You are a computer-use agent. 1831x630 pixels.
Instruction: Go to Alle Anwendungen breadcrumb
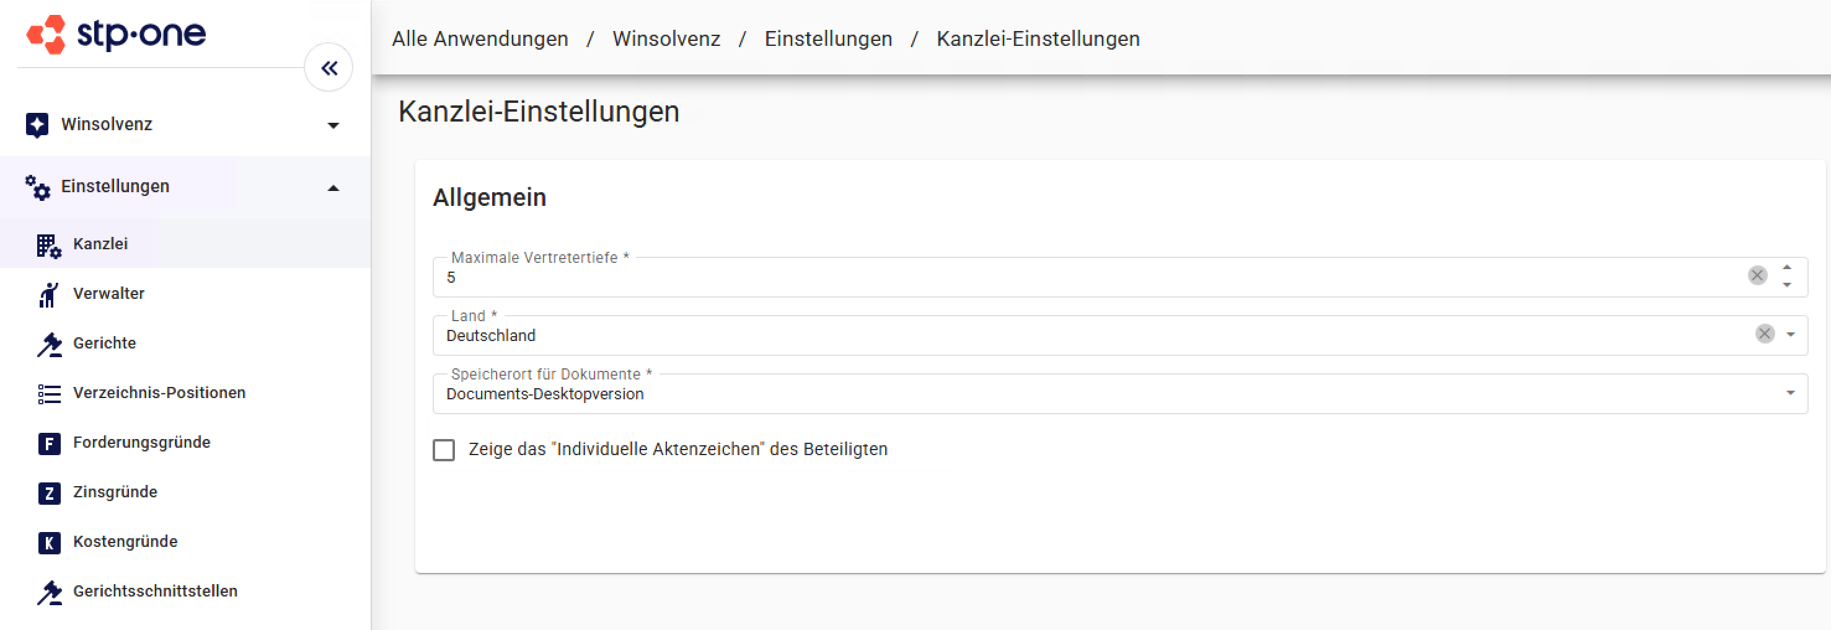(x=480, y=39)
